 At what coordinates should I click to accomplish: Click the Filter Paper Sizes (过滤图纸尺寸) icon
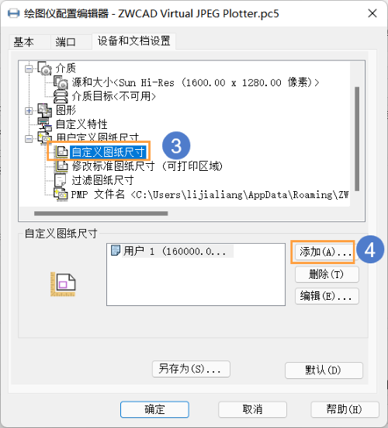click(x=61, y=180)
